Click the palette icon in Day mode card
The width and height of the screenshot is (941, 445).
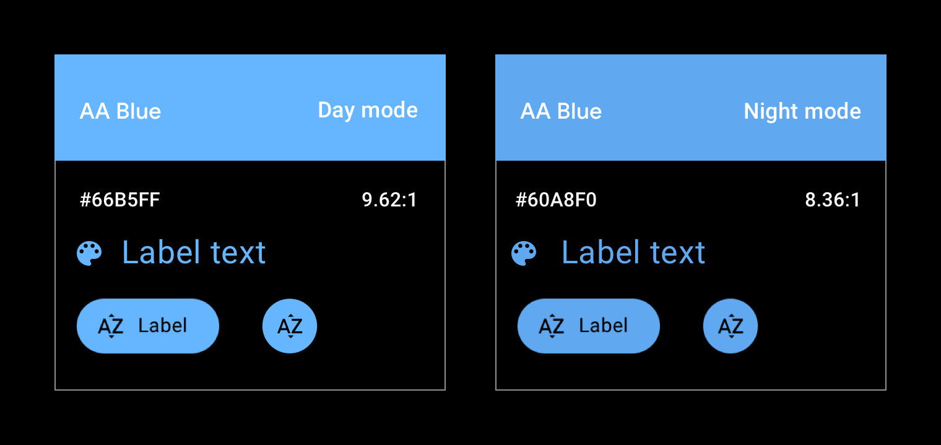(90, 252)
